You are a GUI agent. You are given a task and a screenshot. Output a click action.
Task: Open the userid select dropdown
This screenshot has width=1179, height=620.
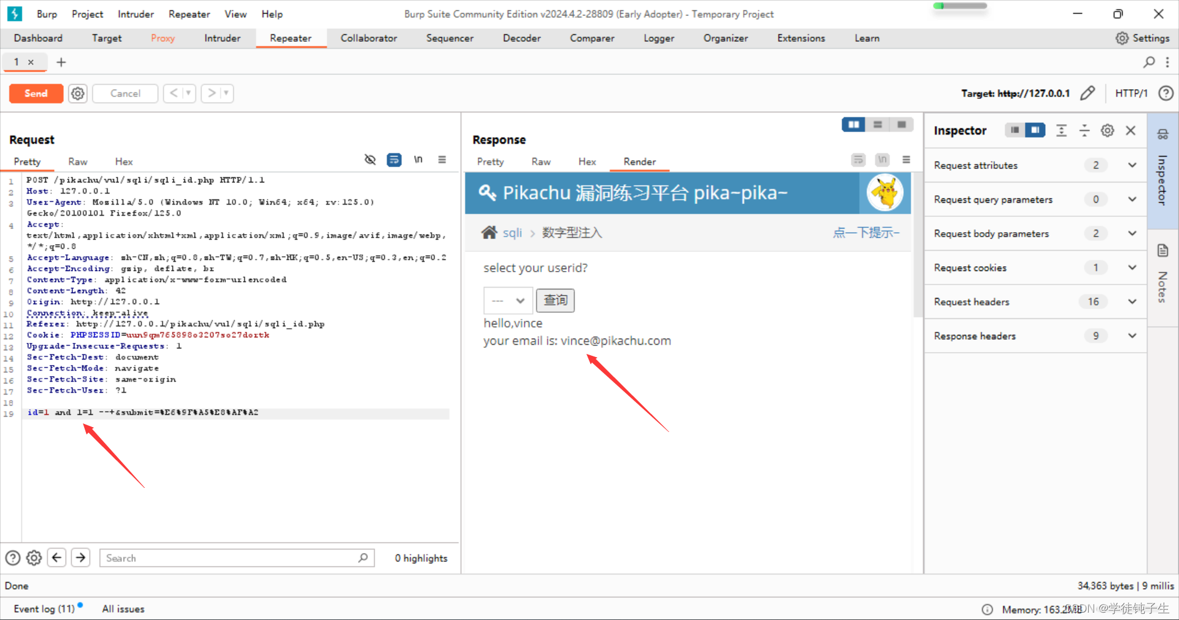point(508,300)
